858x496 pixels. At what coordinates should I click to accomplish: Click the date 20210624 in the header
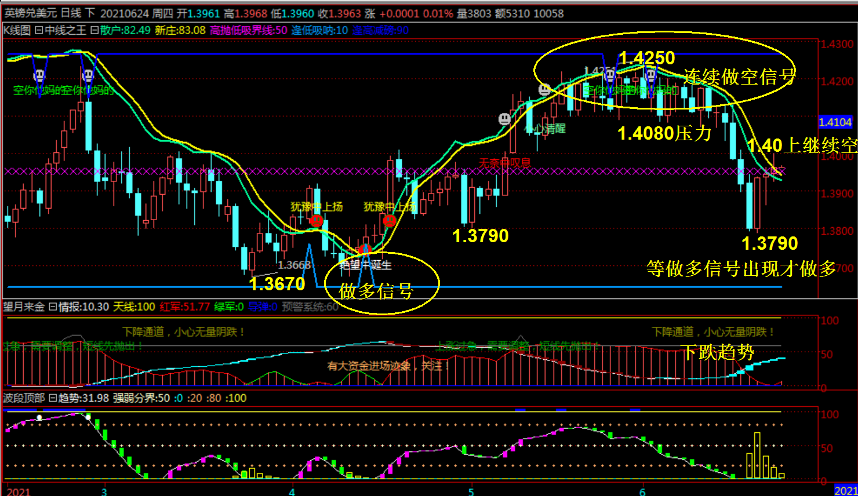pos(125,13)
